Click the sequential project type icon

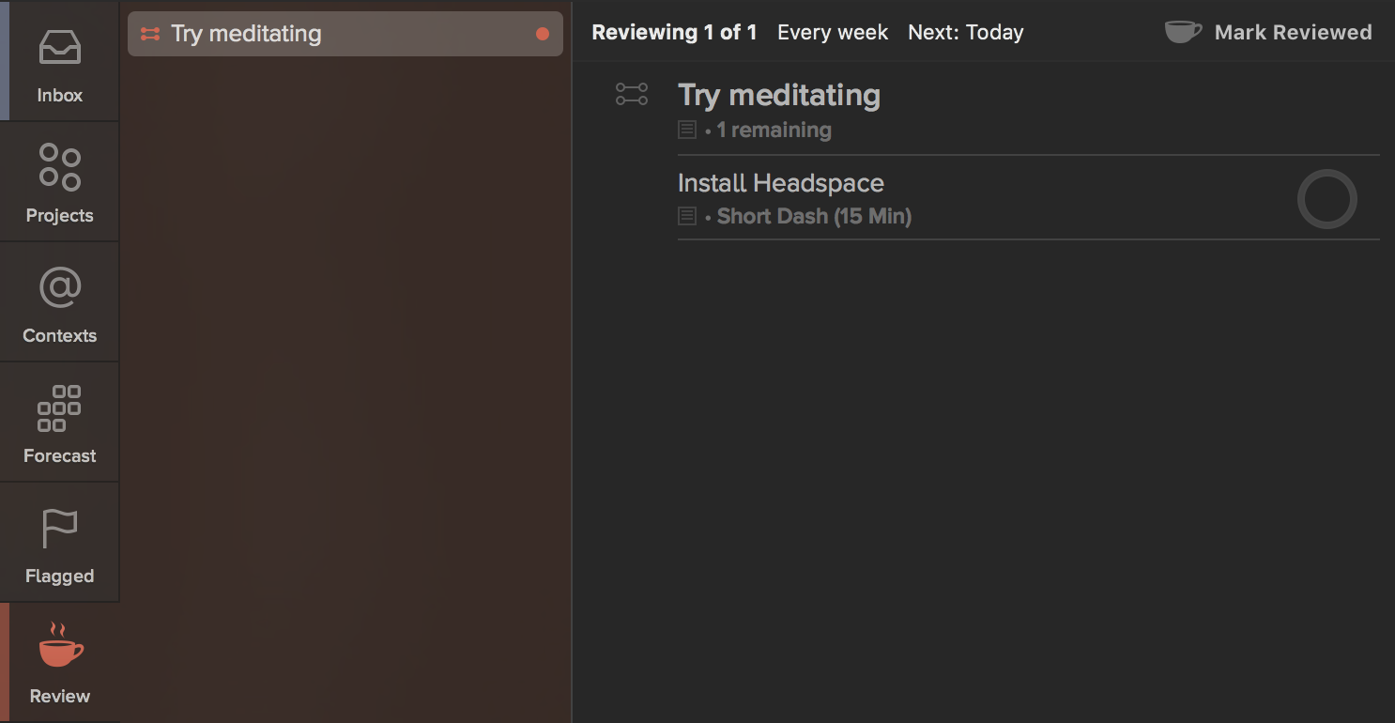[x=631, y=94]
